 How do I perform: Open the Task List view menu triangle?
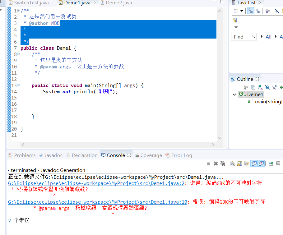coord(236,27)
